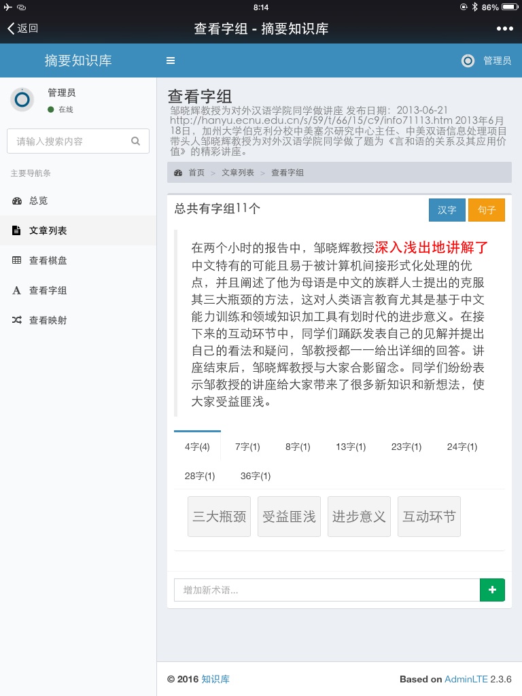522x696 pixels.
Task: Click the 查看棋盘 grid icon
Action: pos(16,261)
